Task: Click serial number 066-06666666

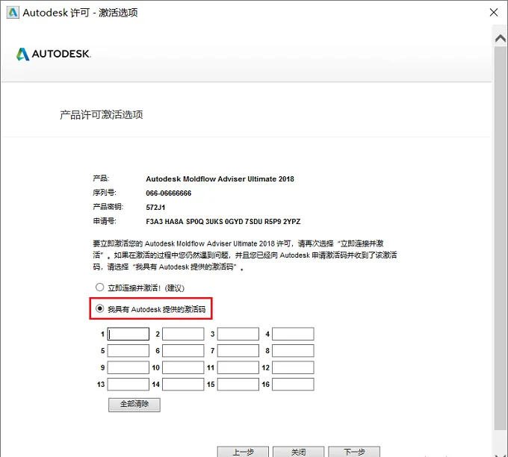Action: click(x=169, y=193)
